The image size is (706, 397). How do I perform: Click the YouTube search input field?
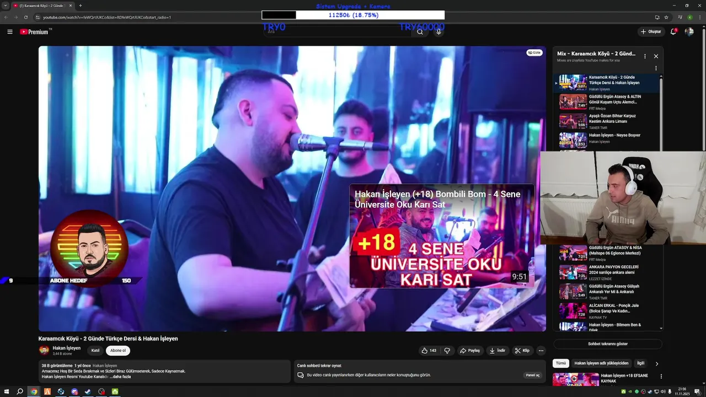pyautogui.click(x=338, y=32)
